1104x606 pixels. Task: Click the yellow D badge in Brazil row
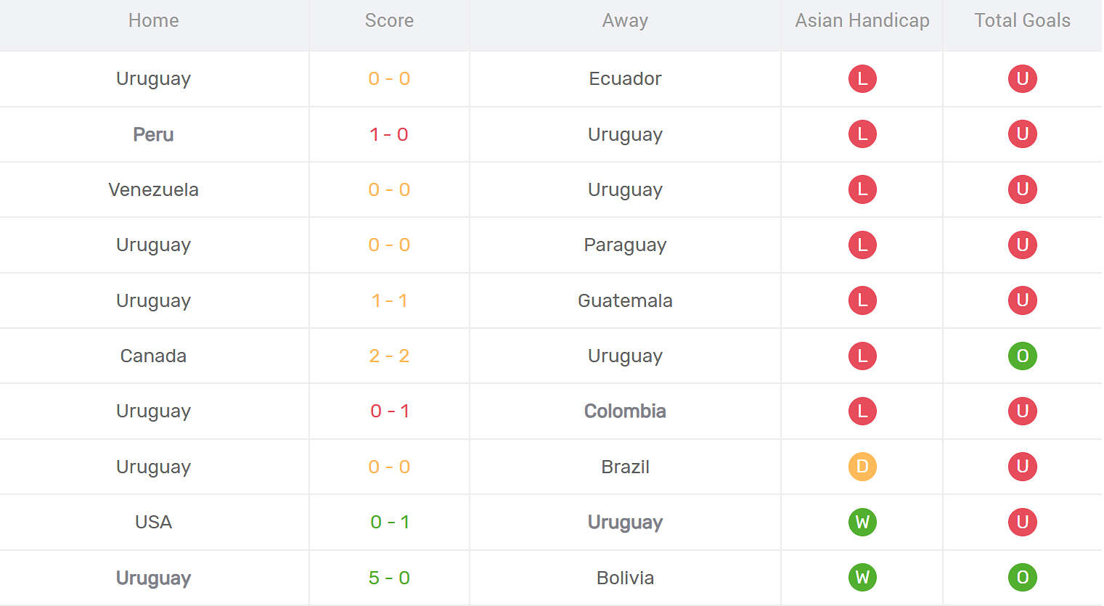862,467
